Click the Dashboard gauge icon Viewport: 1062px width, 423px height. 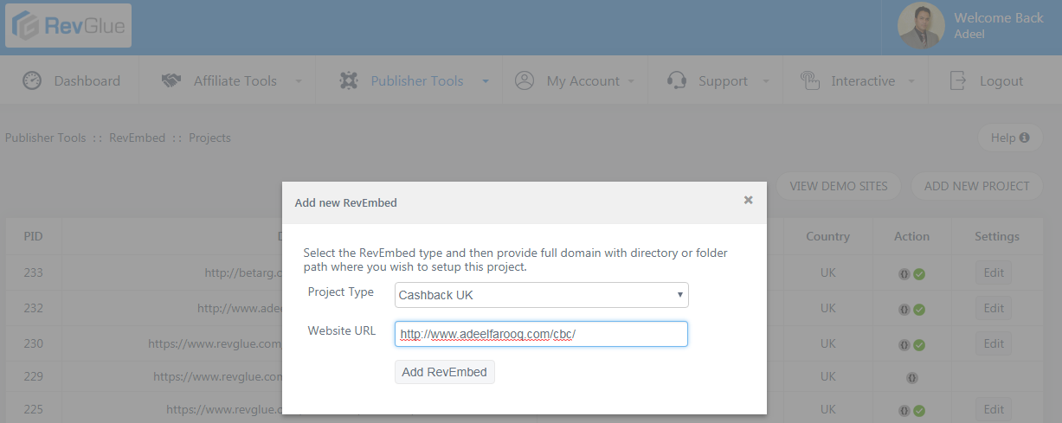click(x=32, y=80)
